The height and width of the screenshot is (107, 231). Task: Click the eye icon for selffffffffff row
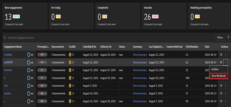221,62
